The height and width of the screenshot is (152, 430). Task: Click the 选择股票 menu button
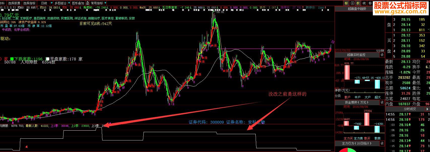pyautogui.click(x=14, y=3)
